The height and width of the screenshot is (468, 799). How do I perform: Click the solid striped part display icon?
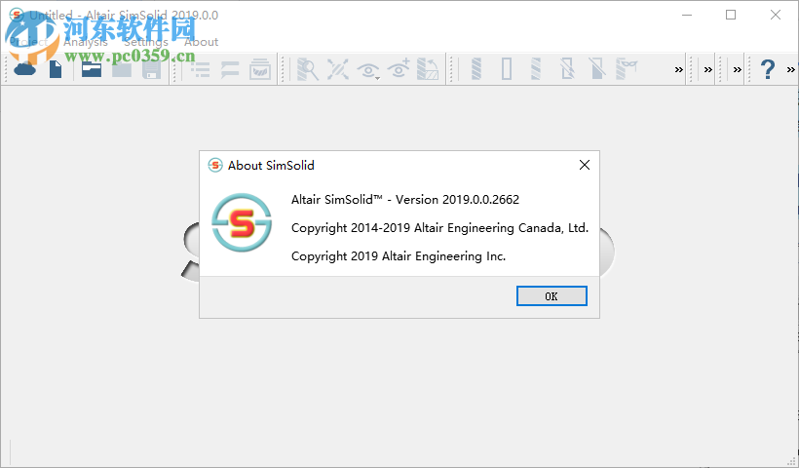(476, 69)
